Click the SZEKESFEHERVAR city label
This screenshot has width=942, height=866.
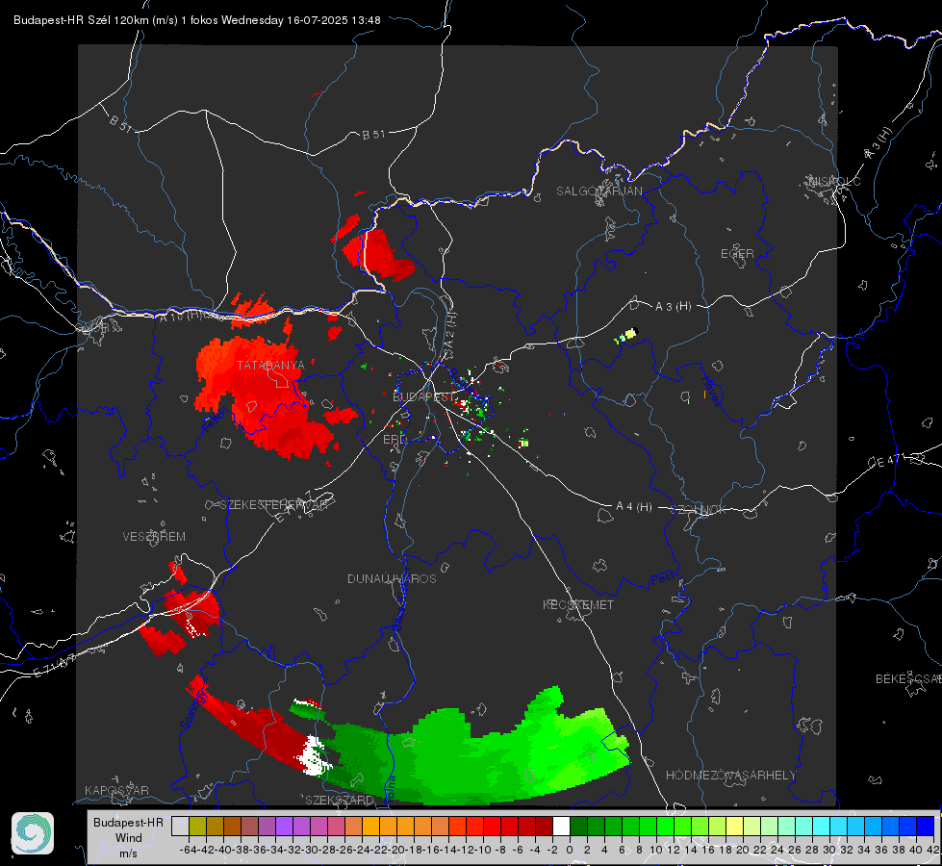click(274, 504)
